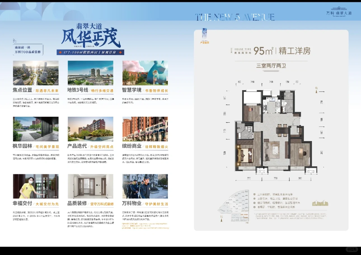Click the 幸福交付 photo of woman in yellow
The height and width of the screenshot is (255, 361).
(x=36, y=186)
